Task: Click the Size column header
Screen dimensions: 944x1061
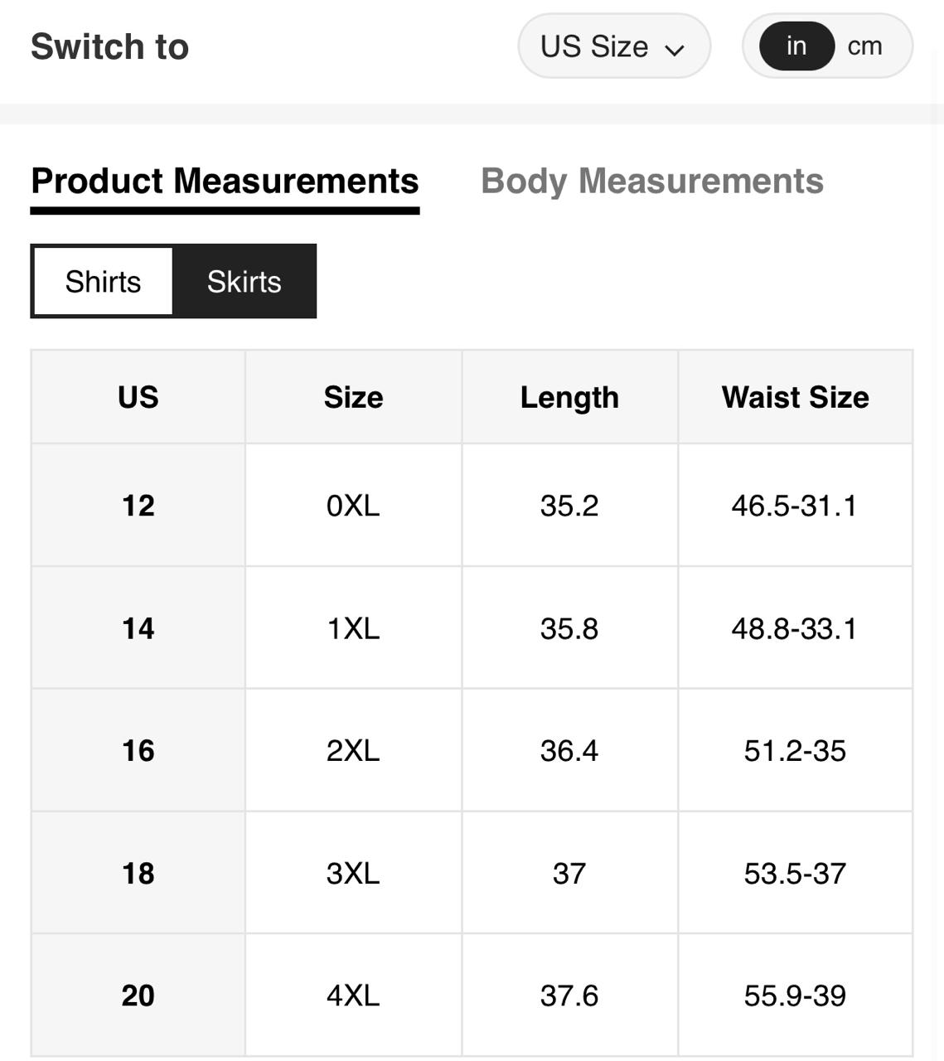Action: click(x=354, y=397)
